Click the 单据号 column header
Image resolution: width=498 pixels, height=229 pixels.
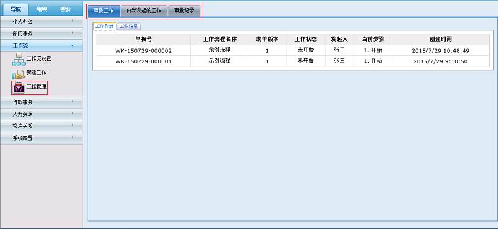144,39
